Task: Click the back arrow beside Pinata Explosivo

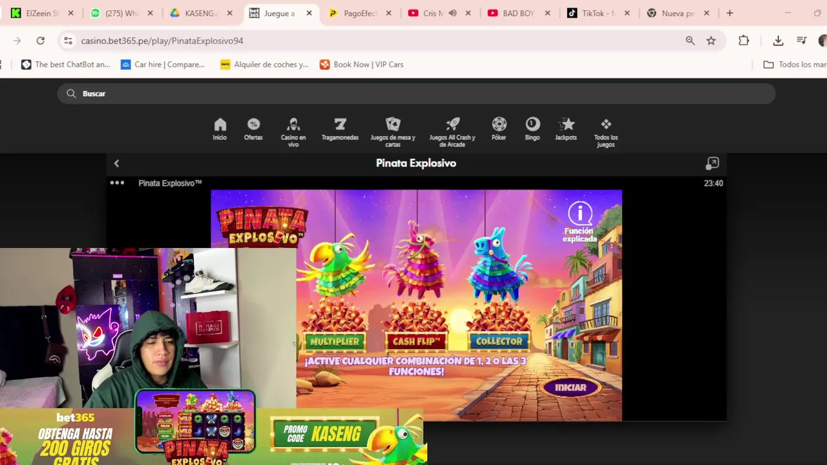Action: [x=116, y=163]
